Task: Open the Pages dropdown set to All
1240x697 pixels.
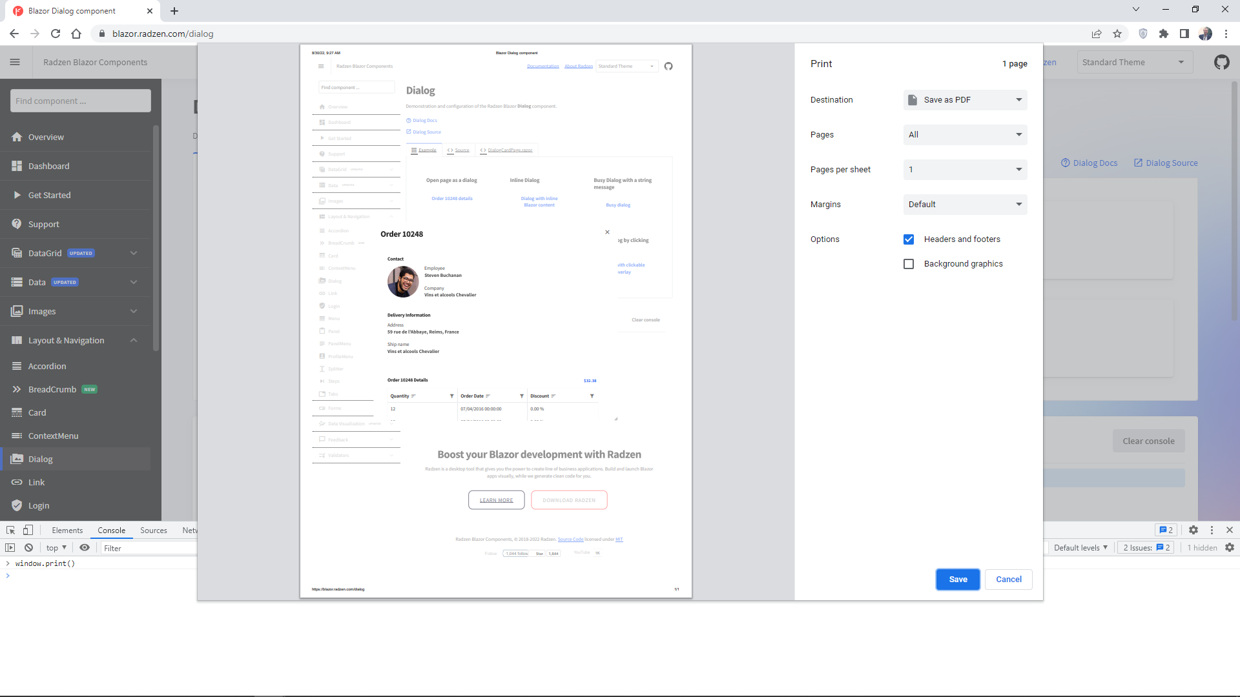Action: [965, 135]
